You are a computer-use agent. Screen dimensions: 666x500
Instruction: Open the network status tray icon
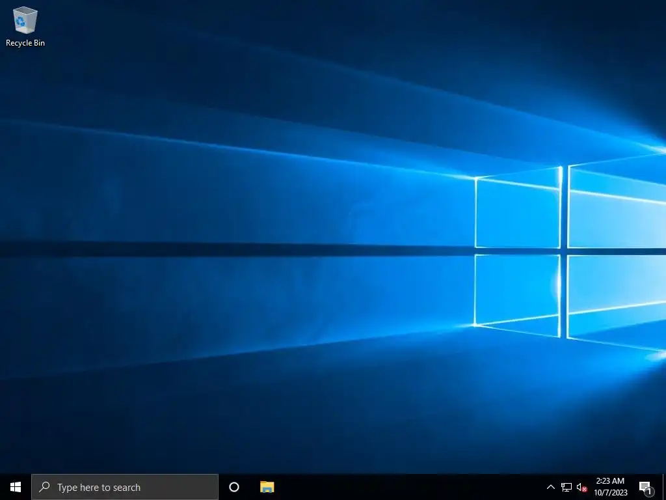click(566, 487)
